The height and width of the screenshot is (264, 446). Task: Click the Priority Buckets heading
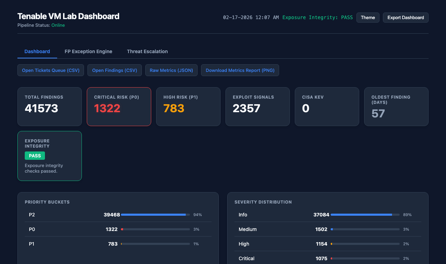point(47,202)
